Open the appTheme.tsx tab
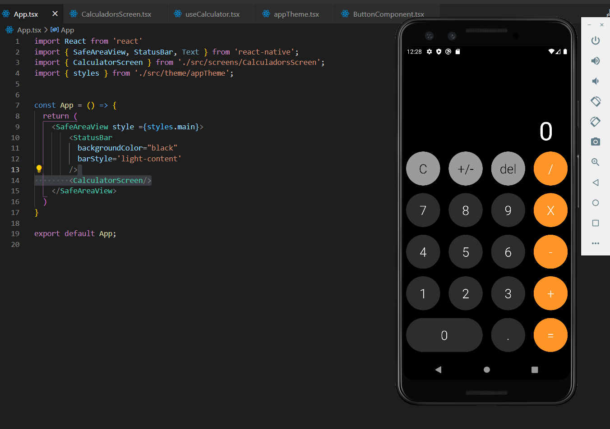Screen dimensions: 610x429 point(296,14)
